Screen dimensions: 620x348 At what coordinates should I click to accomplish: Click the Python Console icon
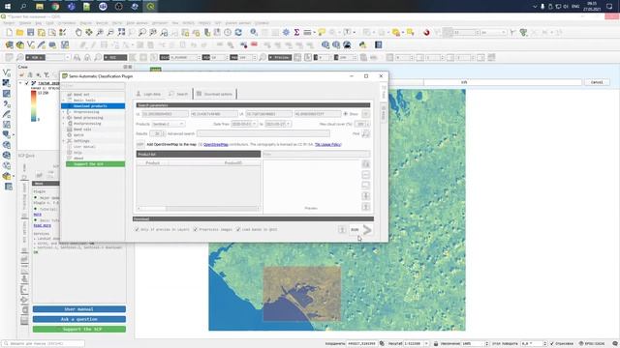click(x=362, y=45)
